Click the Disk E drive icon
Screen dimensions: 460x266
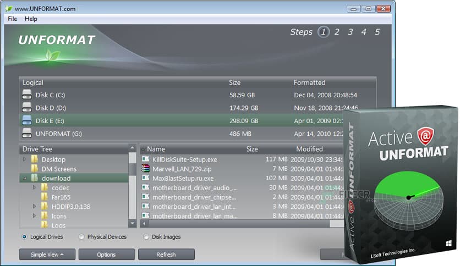click(27, 120)
